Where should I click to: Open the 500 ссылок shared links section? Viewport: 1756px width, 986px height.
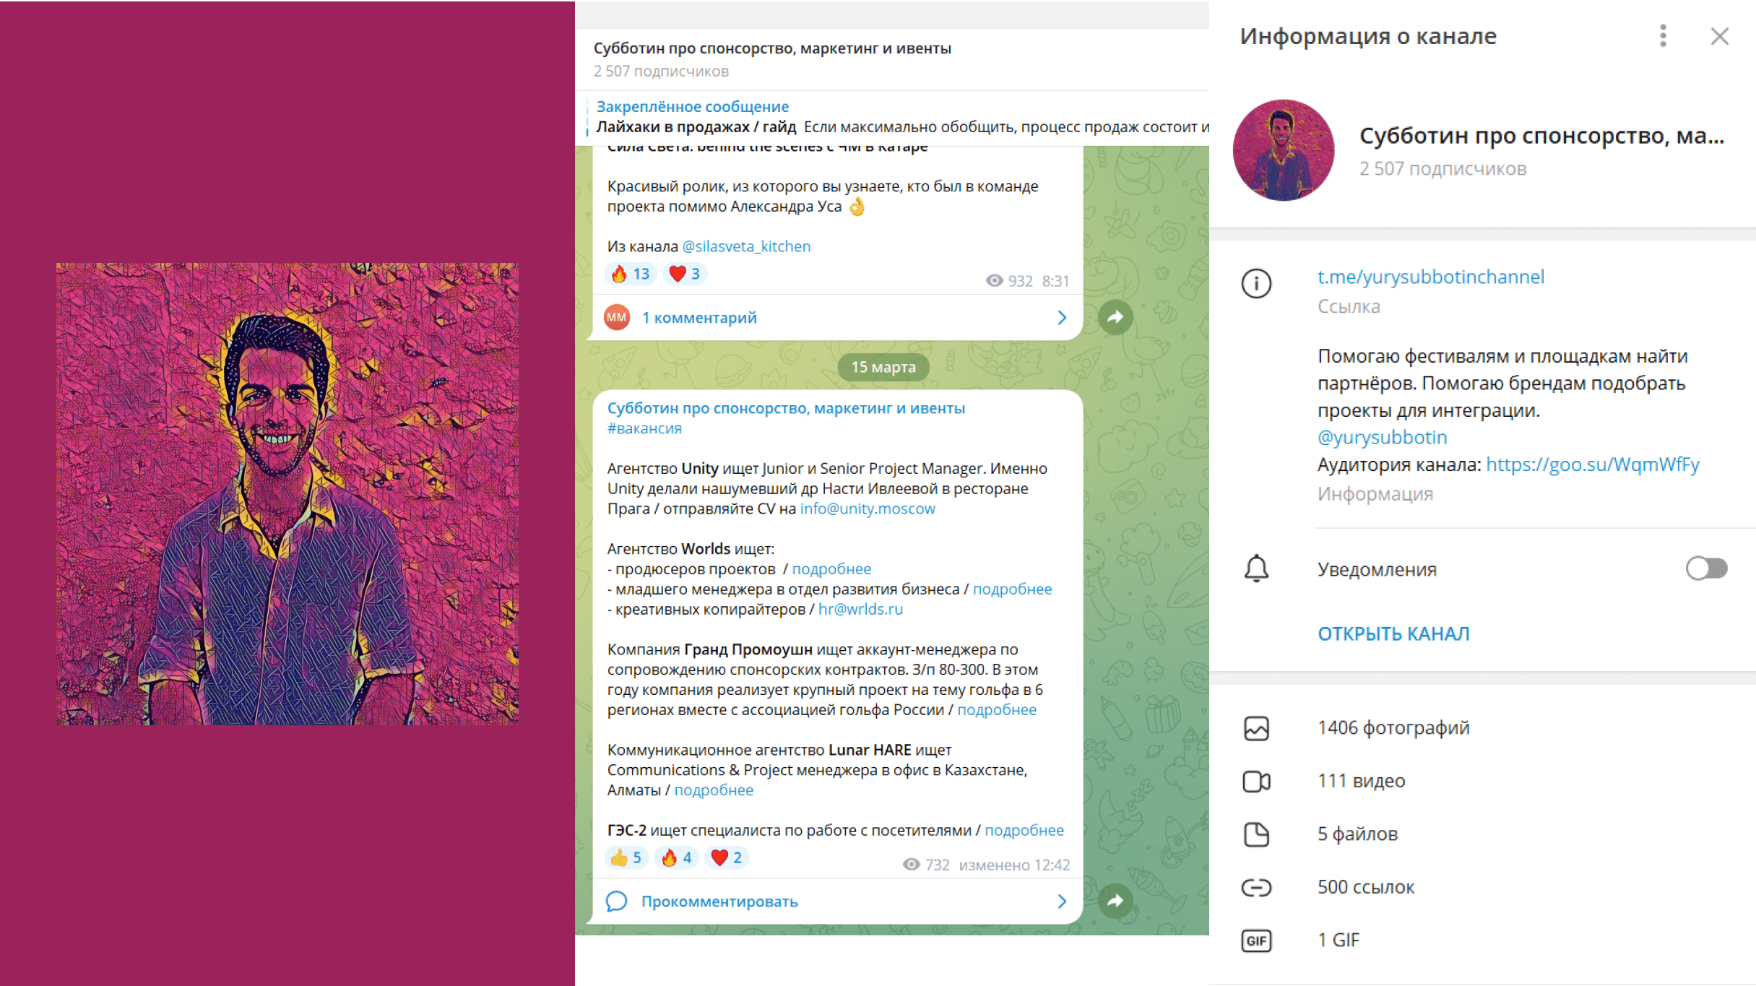pos(1482,887)
